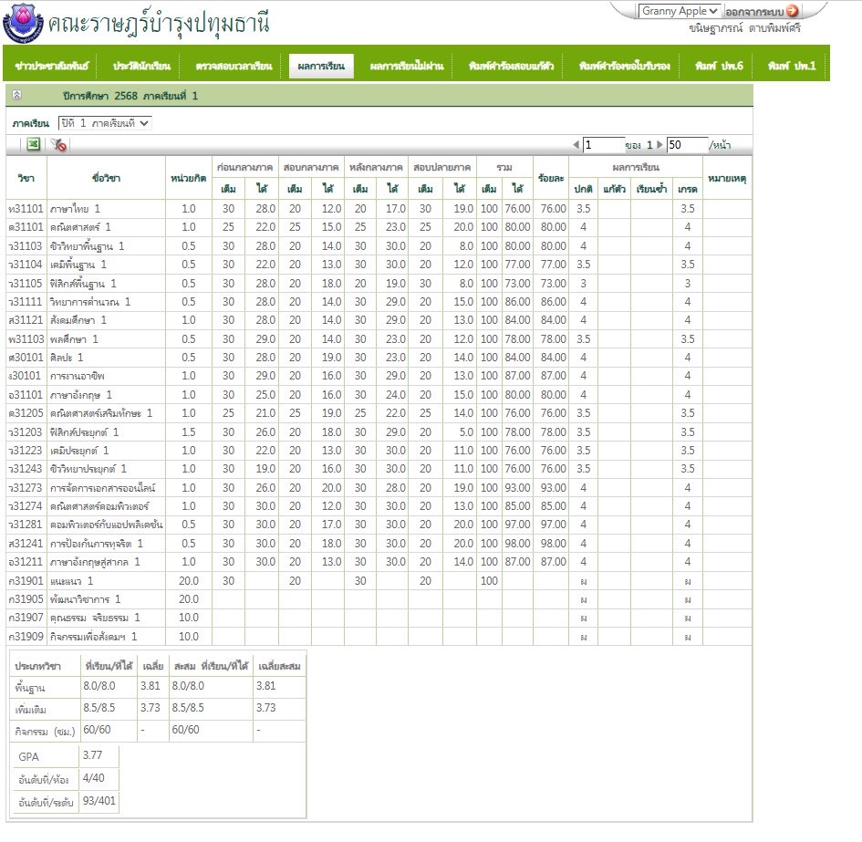Click the clear filter icon
The height and width of the screenshot is (842, 862).
(x=58, y=144)
